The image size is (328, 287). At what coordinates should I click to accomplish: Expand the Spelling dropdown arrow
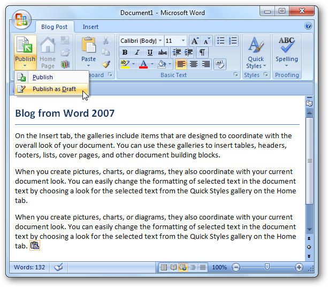pyautogui.click(x=287, y=66)
